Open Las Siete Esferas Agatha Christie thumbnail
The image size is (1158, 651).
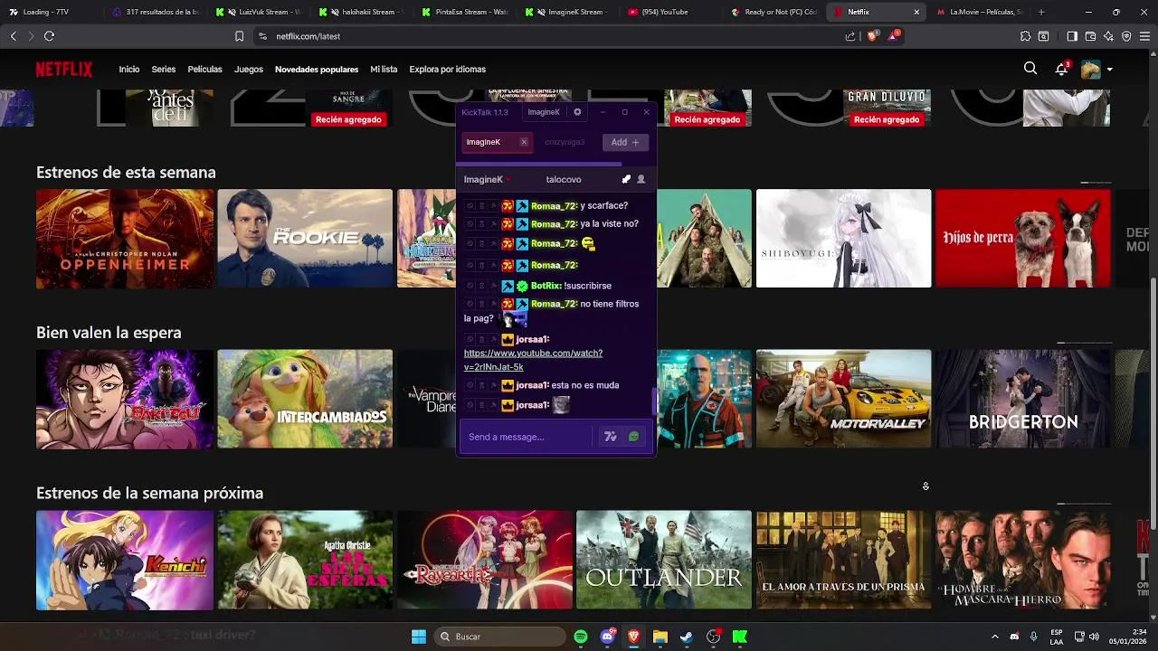click(x=305, y=561)
